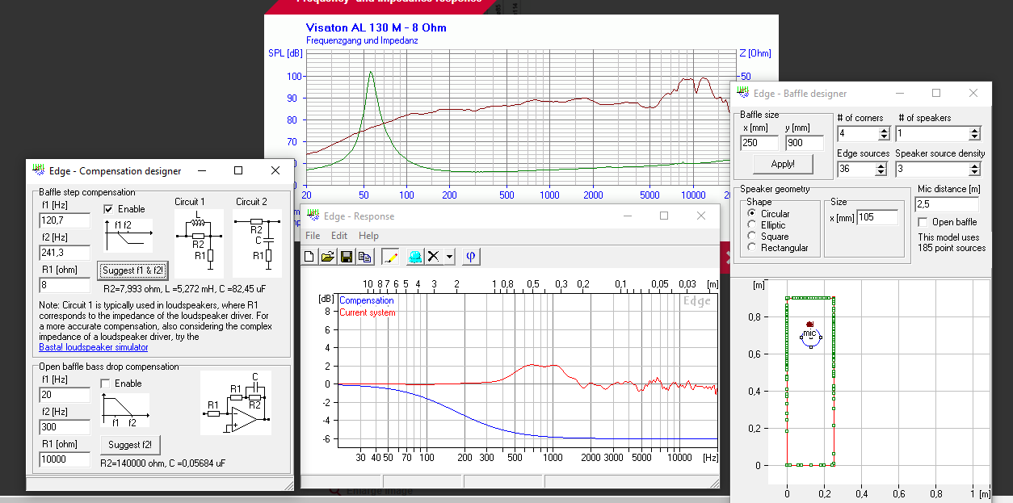This screenshot has height=503, width=1013.
Task: Click the Edge sources value field showing 36
Action: click(x=858, y=170)
